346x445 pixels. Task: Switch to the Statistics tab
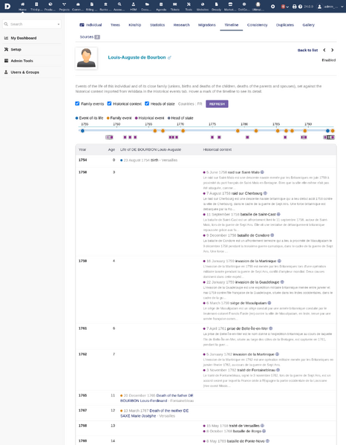157,25
